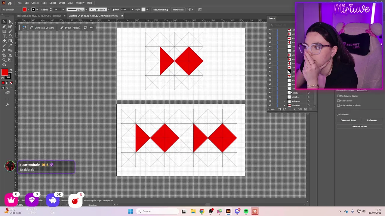Select the Direct Selection tool
This screenshot has height=216, width=385.
click(10, 22)
